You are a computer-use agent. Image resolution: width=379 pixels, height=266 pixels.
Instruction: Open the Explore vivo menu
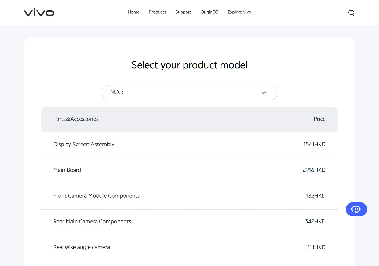pos(239,12)
